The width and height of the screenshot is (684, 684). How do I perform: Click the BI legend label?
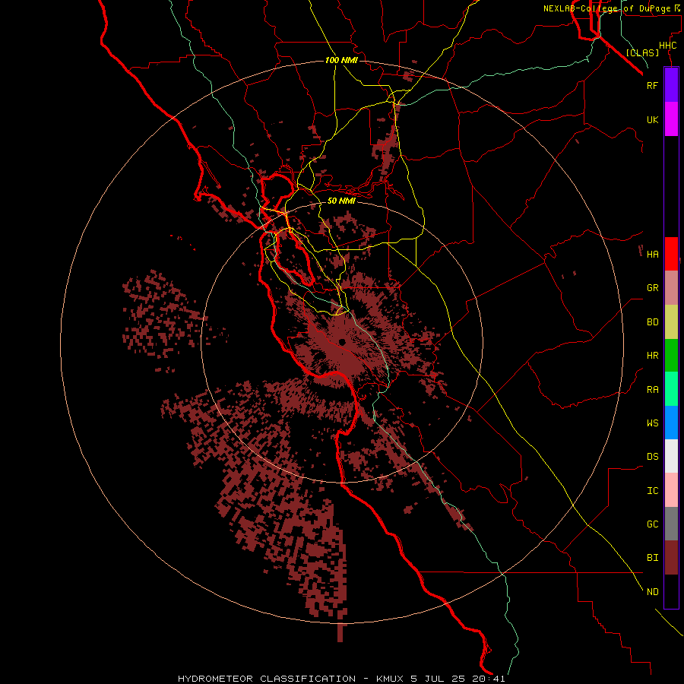click(x=652, y=558)
